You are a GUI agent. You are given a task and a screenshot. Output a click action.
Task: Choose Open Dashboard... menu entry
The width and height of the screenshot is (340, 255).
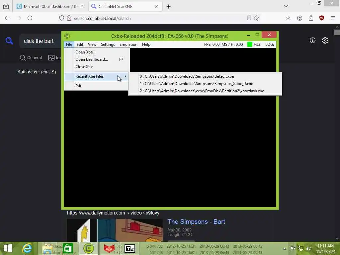coord(97,59)
